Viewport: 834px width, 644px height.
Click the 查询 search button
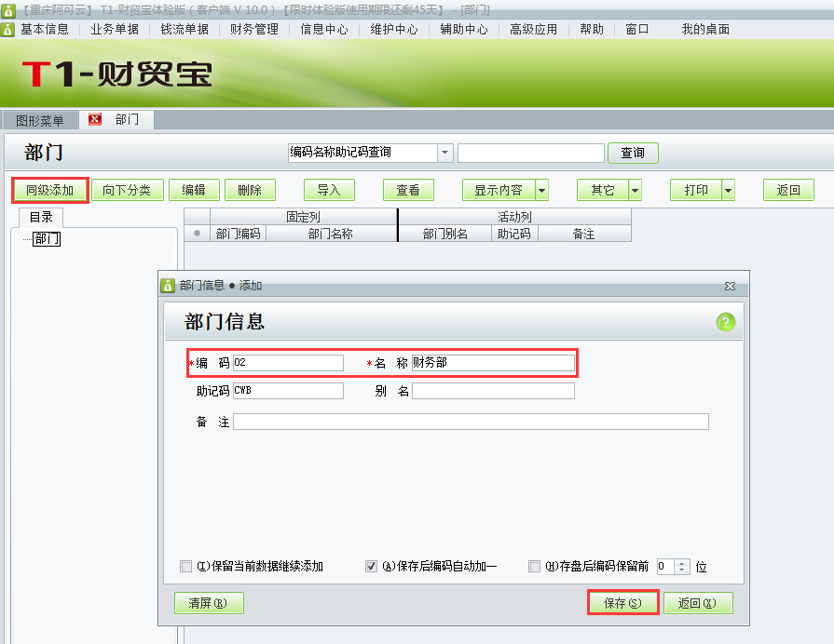click(x=633, y=153)
